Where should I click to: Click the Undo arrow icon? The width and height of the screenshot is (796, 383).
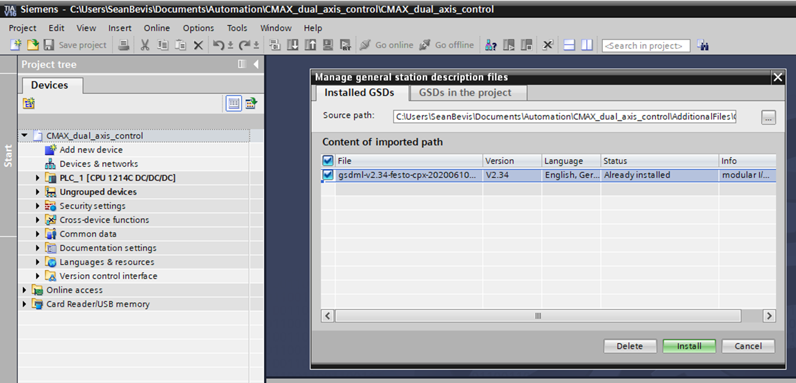(218, 45)
